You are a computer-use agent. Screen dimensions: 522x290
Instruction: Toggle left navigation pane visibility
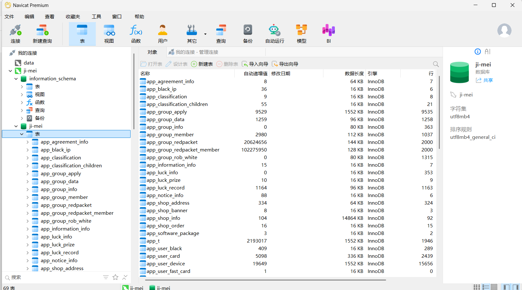507,287
